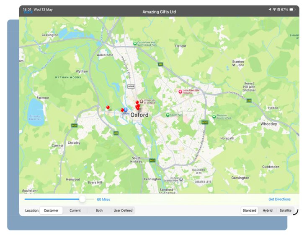The height and width of the screenshot is (236, 307).
Task: Click the Wed 13 May date
Action: tap(43, 9)
